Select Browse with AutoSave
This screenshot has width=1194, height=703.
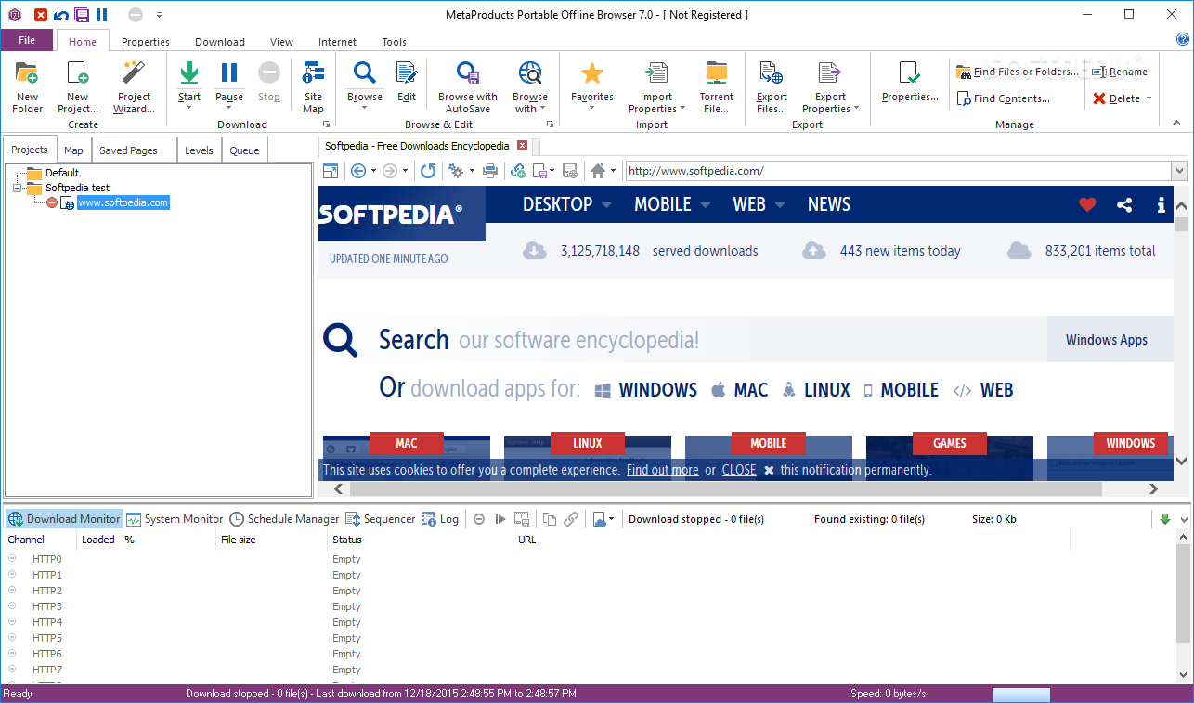coord(468,86)
